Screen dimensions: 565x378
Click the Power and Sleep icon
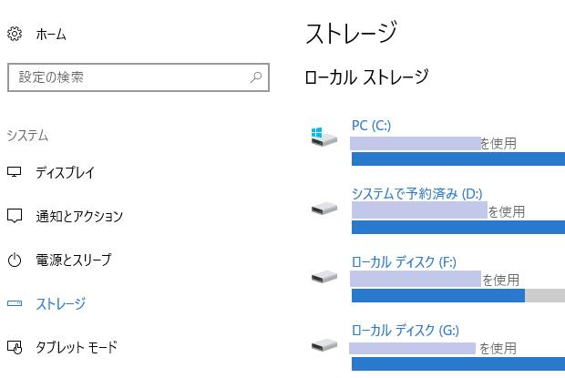pyautogui.click(x=15, y=260)
